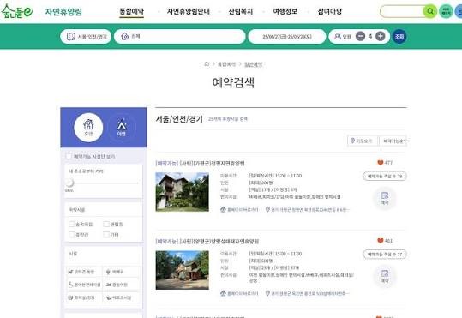Click 통합예약 in the breadcrumb

point(226,64)
